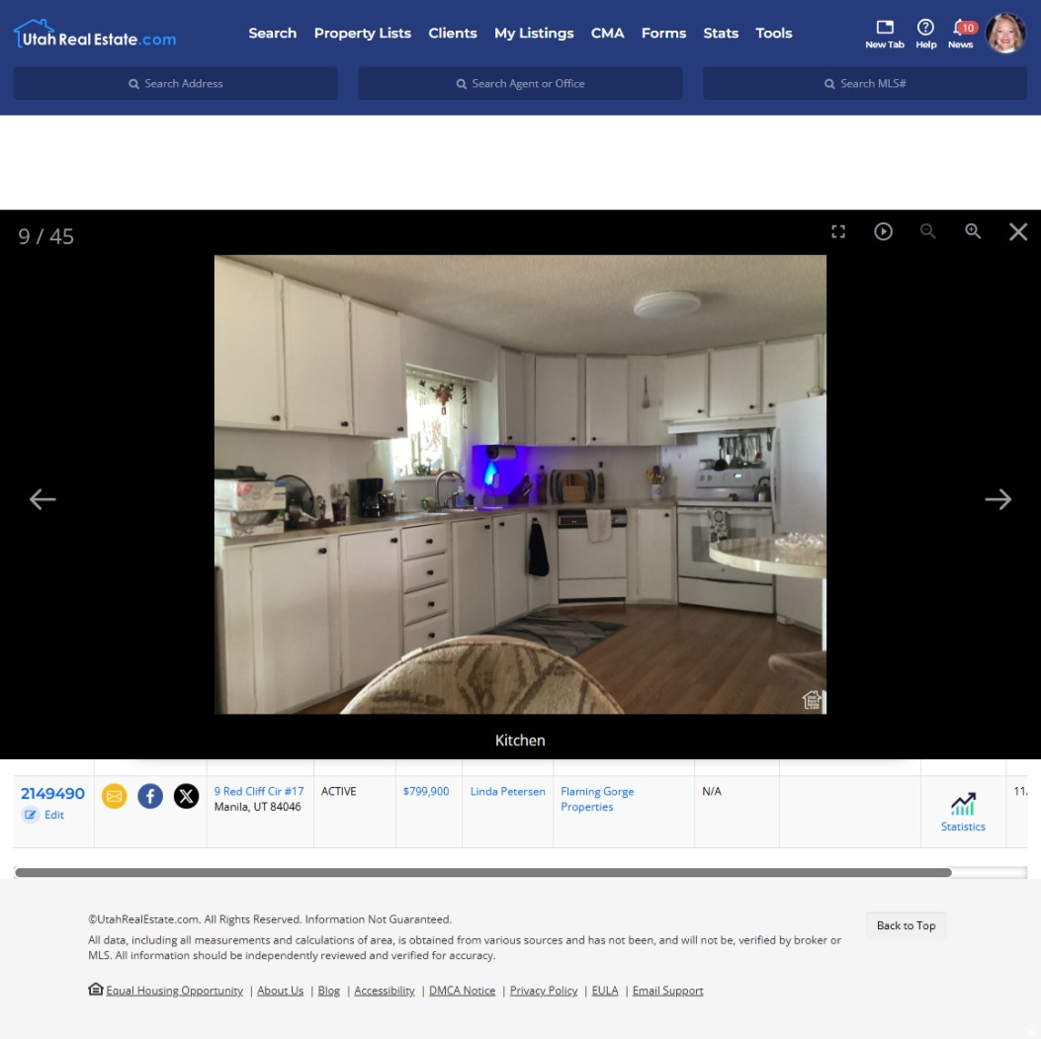Start the photo slideshow playback
This screenshot has width=1041, height=1039.
[x=883, y=231]
